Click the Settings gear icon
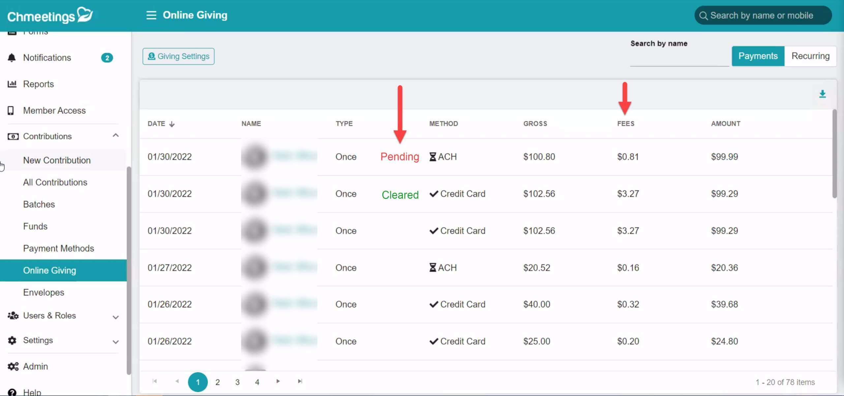 click(12, 340)
